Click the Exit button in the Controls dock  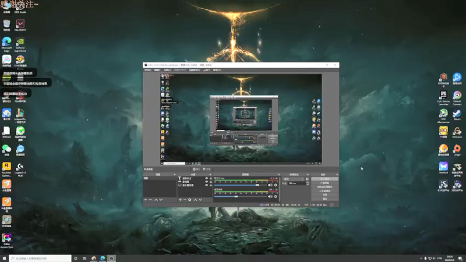click(x=324, y=199)
